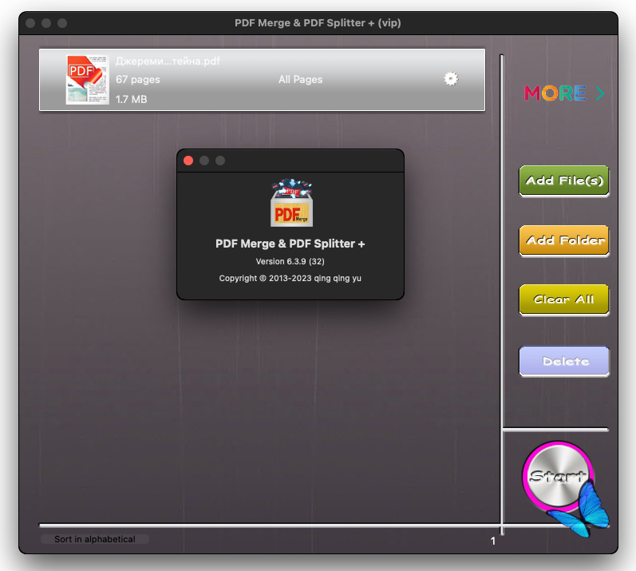This screenshot has width=636, height=571.
Task: Click the file count 1 at bottom
Action: coord(493,541)
